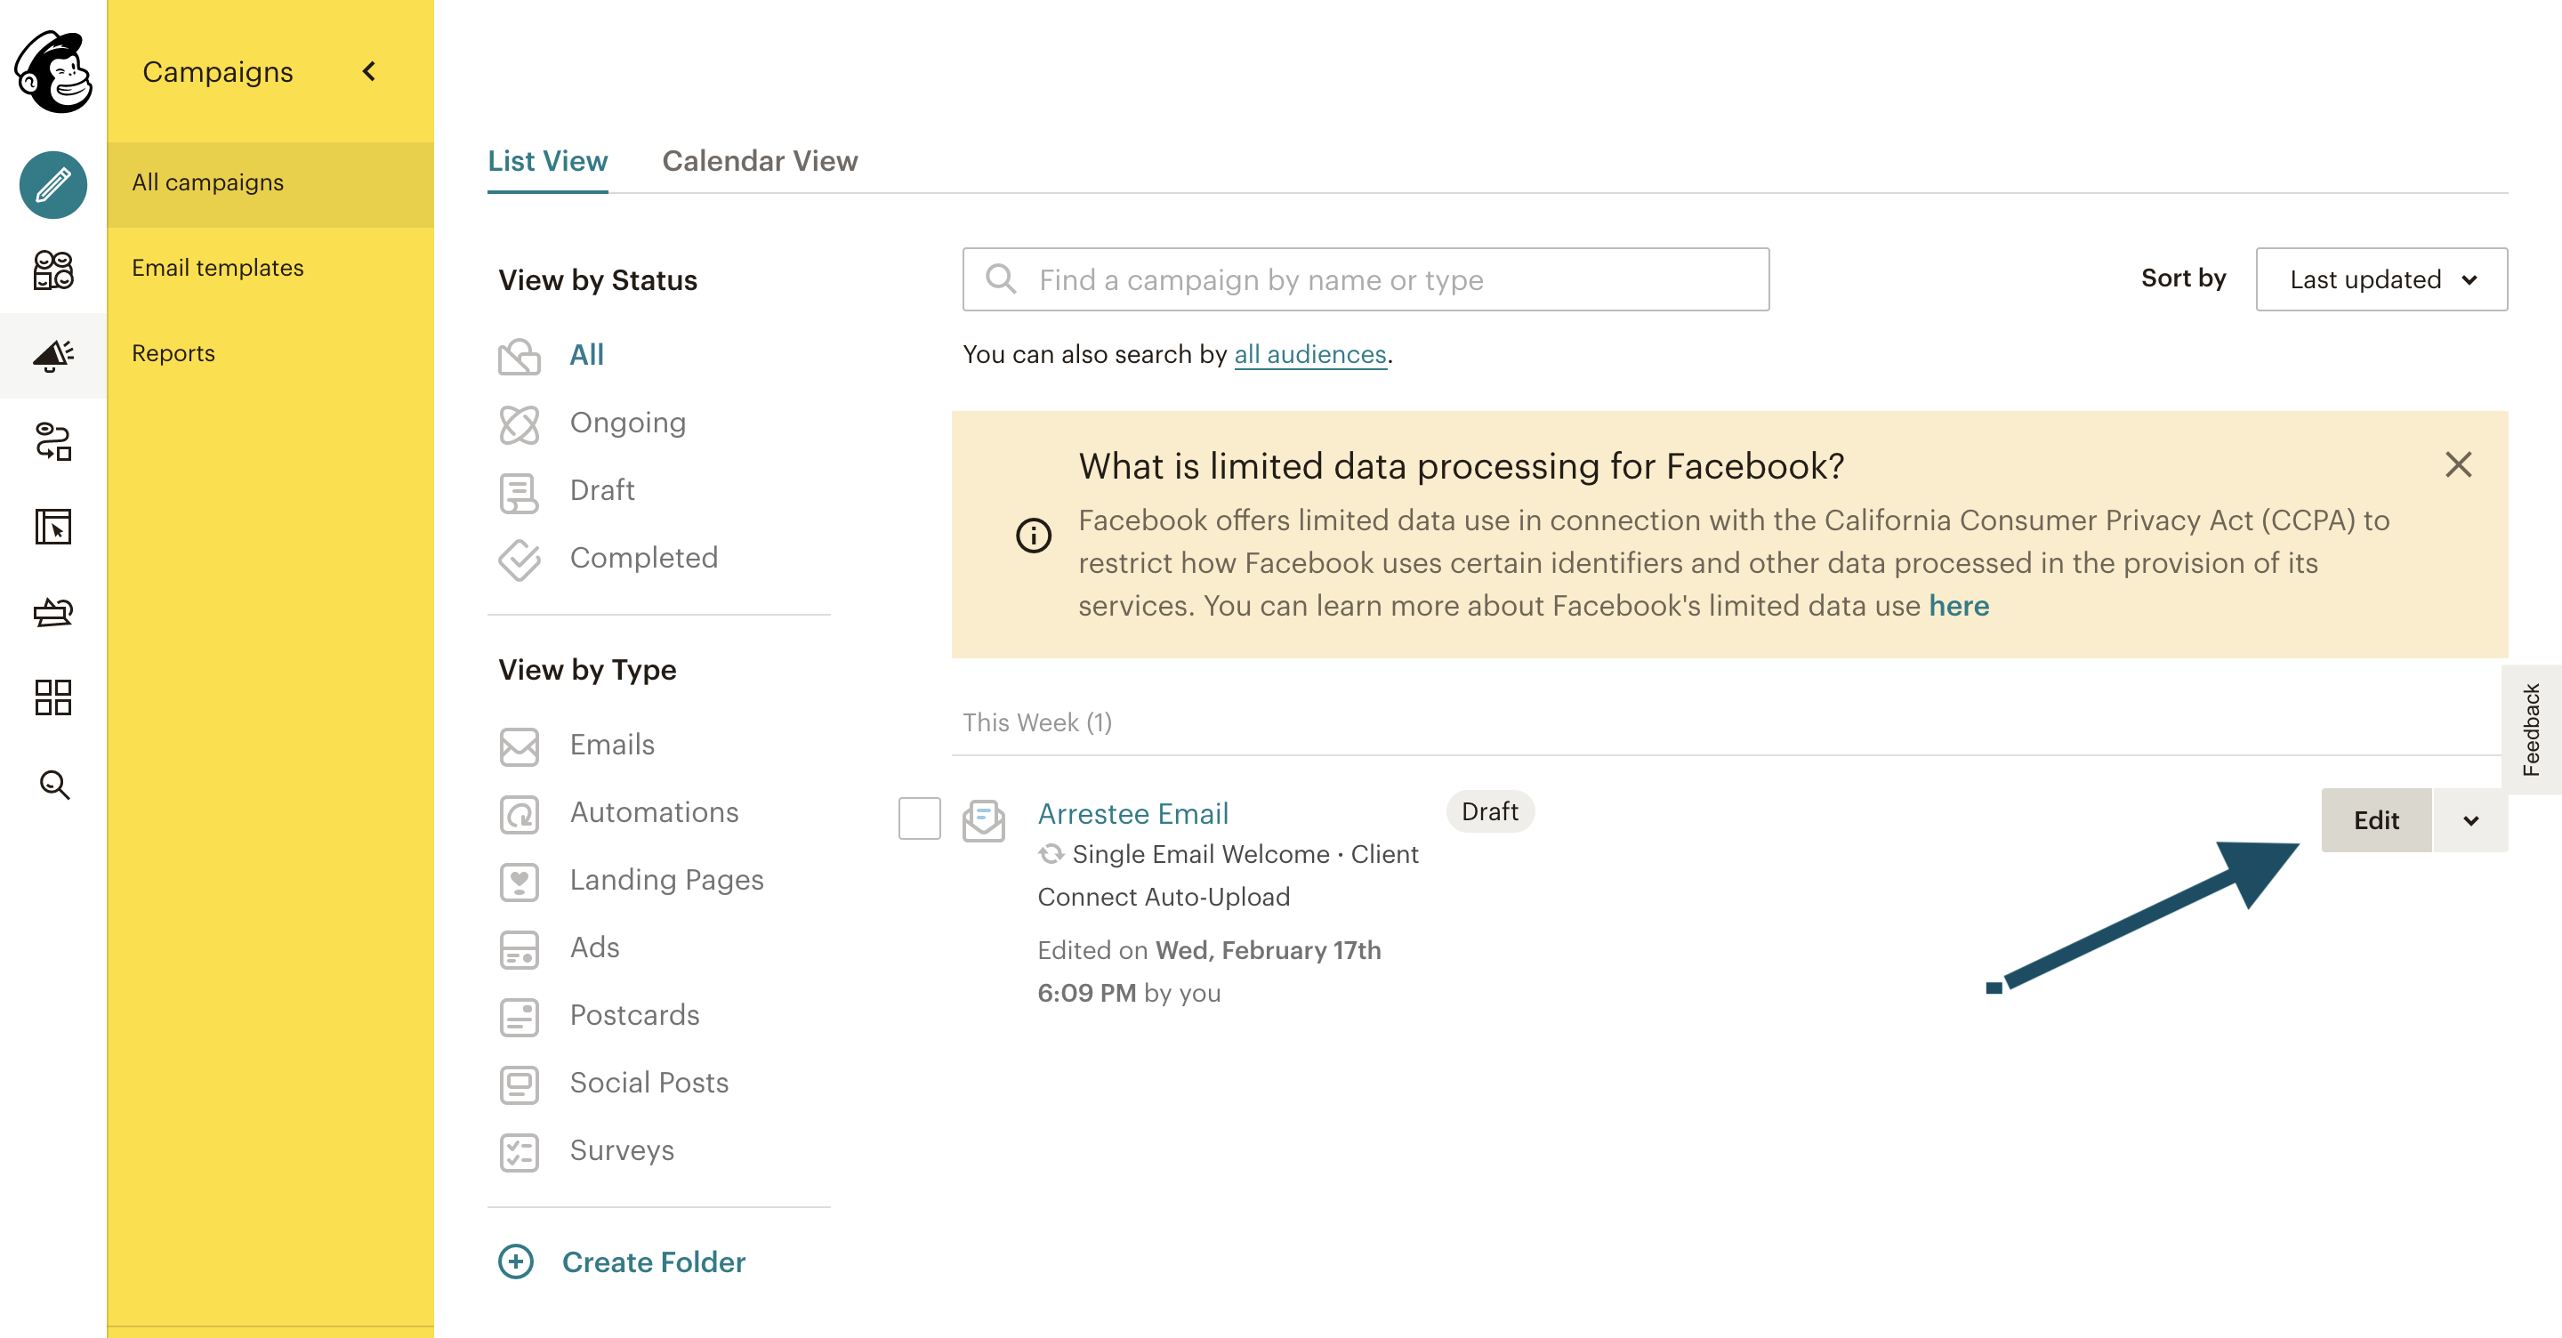Click the Mailchimp Freddie logo
Image resolution: width=2562 pixels, height=1338 pixels.
[x=53, y=72]
